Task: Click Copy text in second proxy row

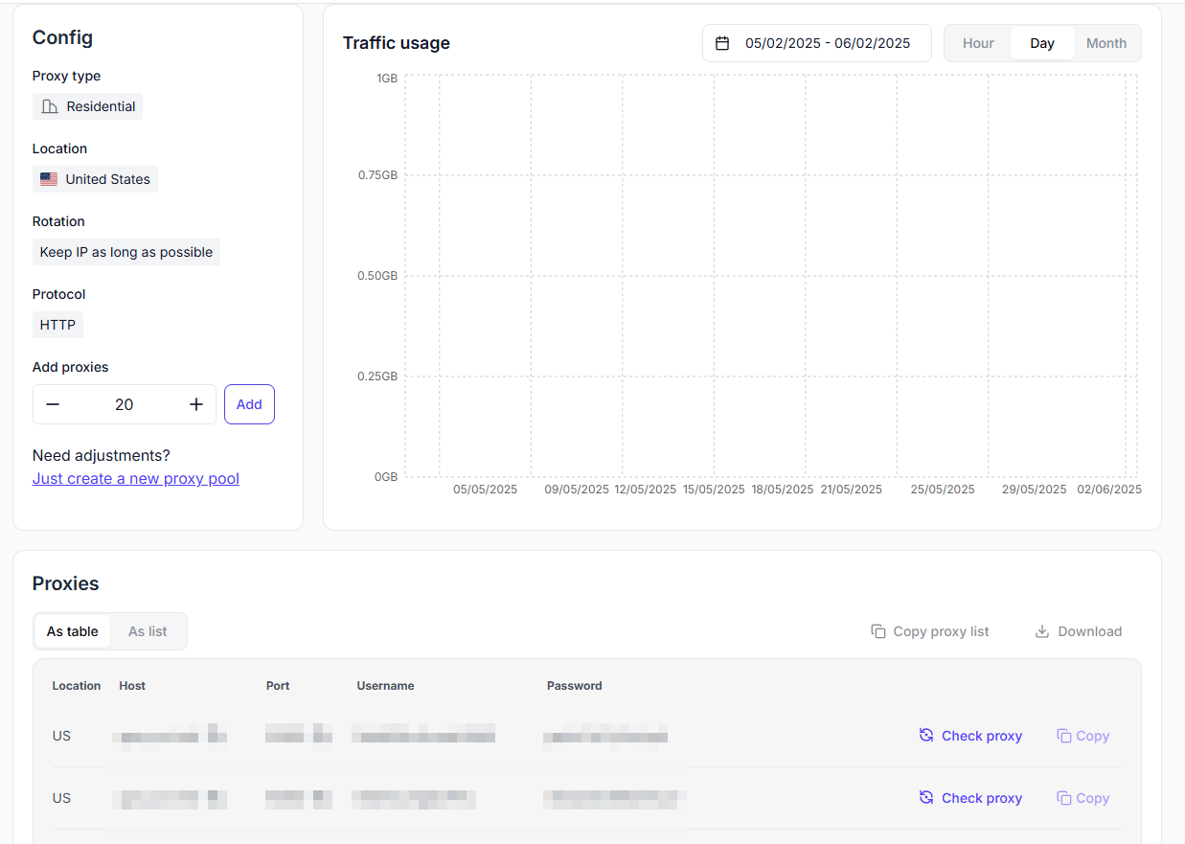Action: point(1093,798)
